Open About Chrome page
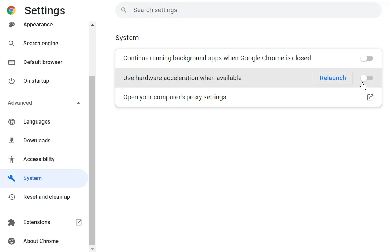Viewport: 390px width, 252px height. click(44, 241)
